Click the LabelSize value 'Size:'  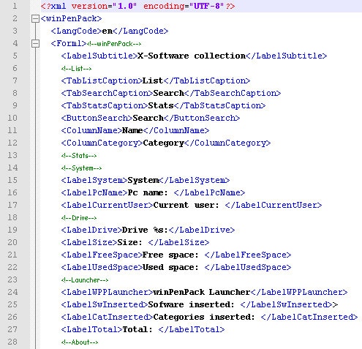click(x=129, y=242)
